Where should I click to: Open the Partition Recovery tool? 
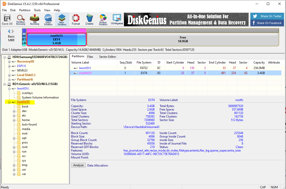pos(21,19)
